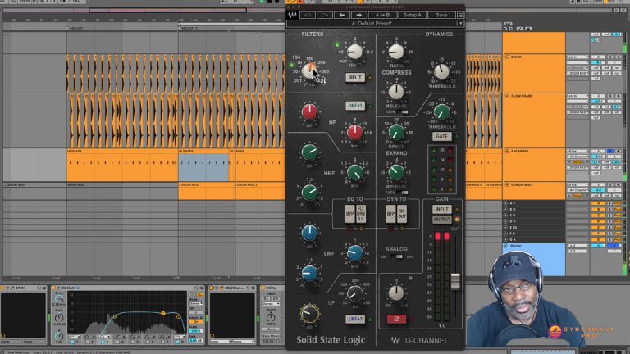
Task: Click the output fader handle
Action: point(455,281)
